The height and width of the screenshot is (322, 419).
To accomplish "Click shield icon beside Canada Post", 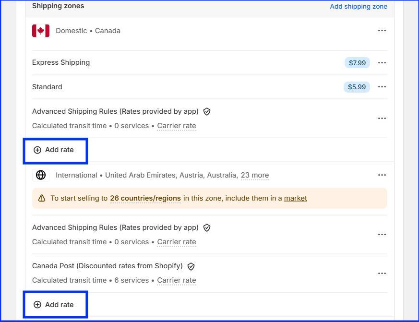I will (x=191, y=266).
